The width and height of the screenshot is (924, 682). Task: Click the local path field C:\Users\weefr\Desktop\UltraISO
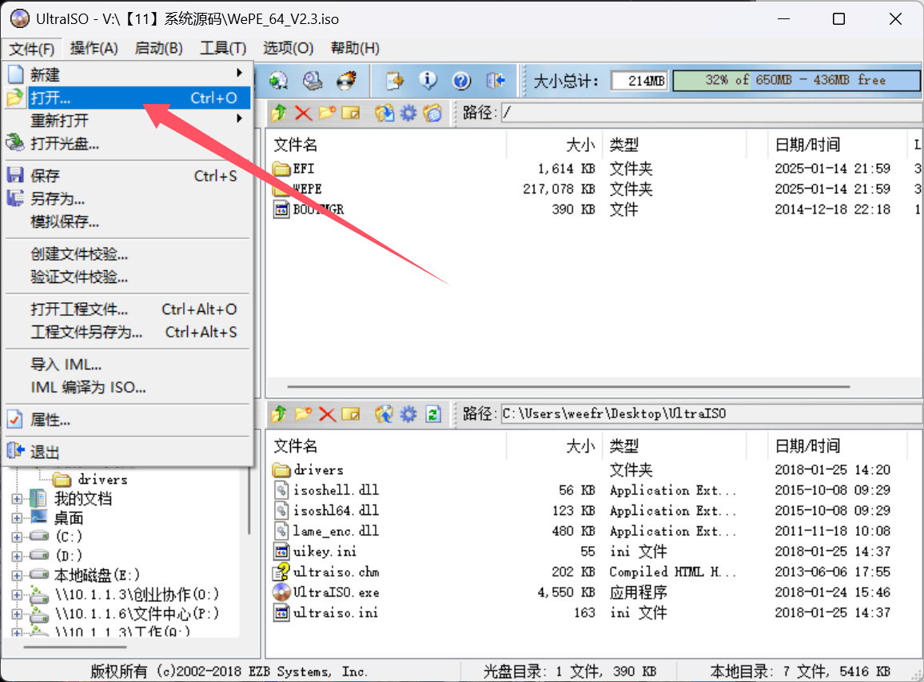[712, 414]
